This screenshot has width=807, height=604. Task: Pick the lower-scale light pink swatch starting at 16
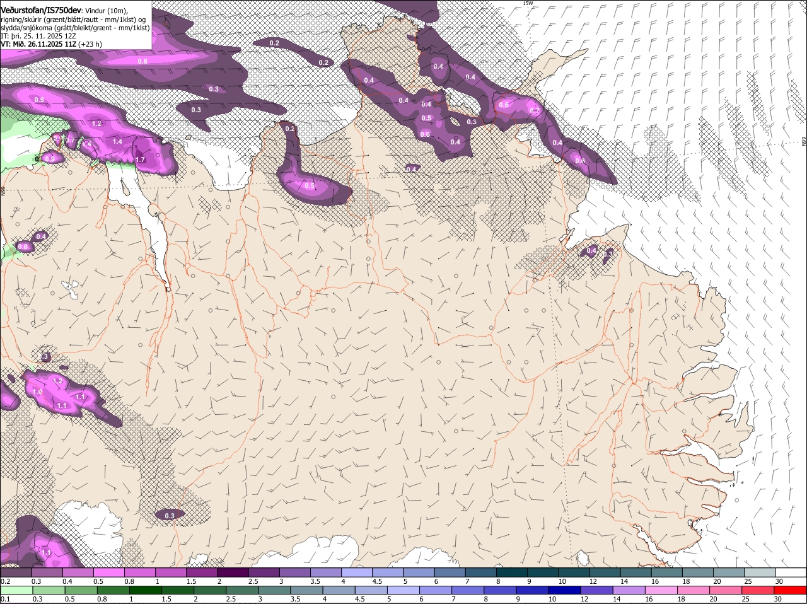coord(661,590)
